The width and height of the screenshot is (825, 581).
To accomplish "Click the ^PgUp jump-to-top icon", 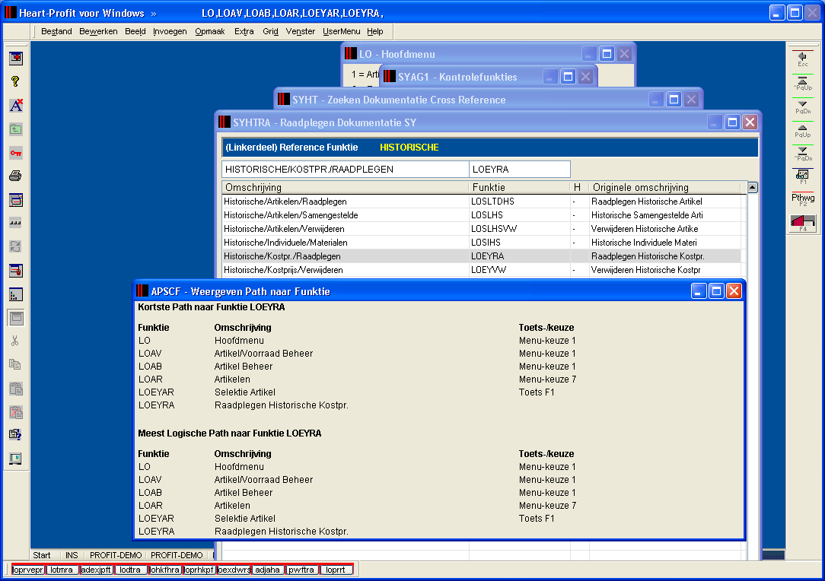I will click(x=802, y=83).
